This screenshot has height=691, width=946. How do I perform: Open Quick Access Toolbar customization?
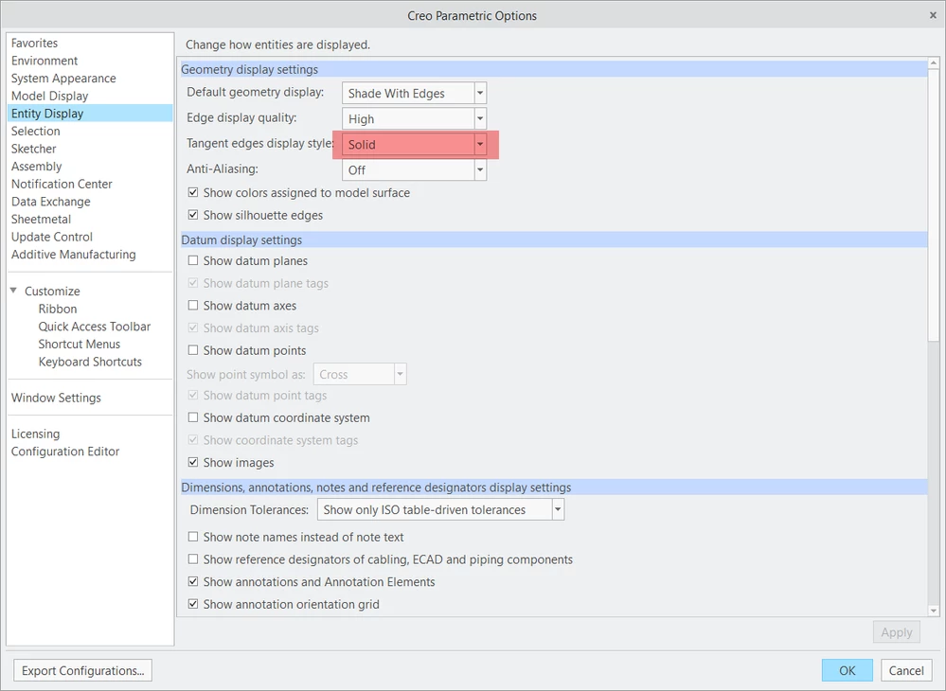tap(94, 327)
